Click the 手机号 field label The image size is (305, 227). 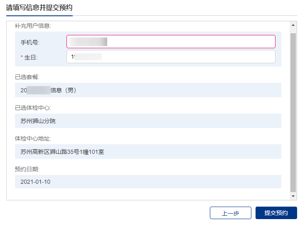(x=30, y=42)
